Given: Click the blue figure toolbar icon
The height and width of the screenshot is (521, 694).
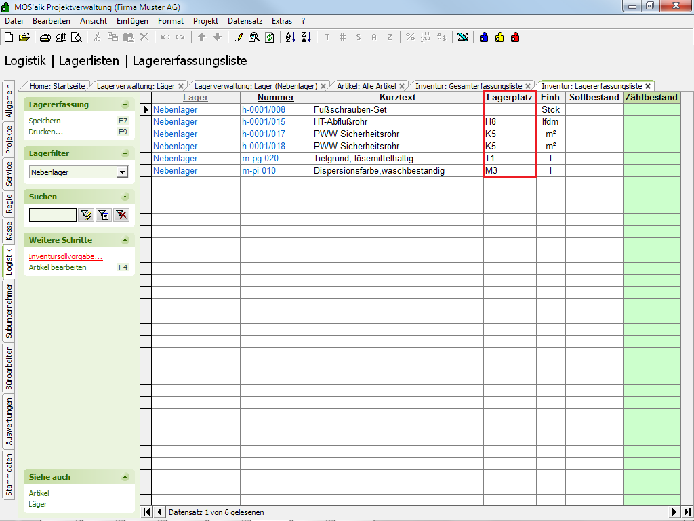Looking at the screenshot, I should coord(484,37).
